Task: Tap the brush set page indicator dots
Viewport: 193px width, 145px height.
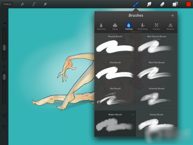Action: click(x=136, y=32)
